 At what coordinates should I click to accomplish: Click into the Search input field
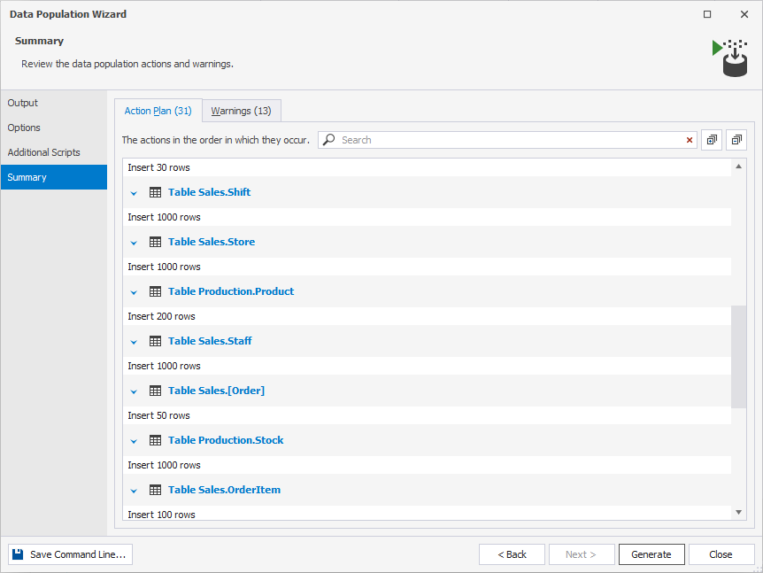511,140
